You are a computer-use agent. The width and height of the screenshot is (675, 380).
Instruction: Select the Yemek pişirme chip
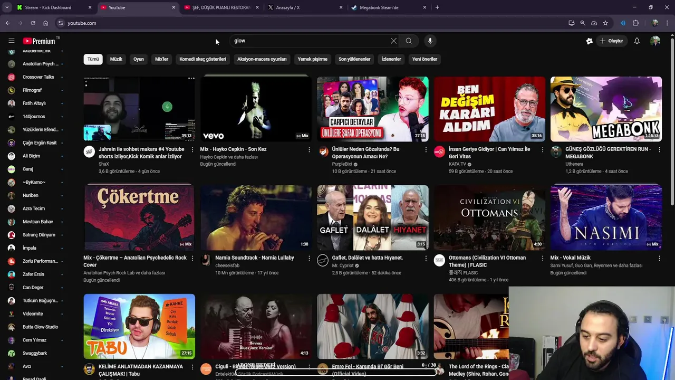312,59
